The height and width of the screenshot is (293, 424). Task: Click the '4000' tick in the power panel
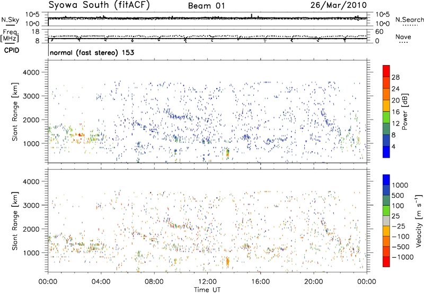[31, 72]
